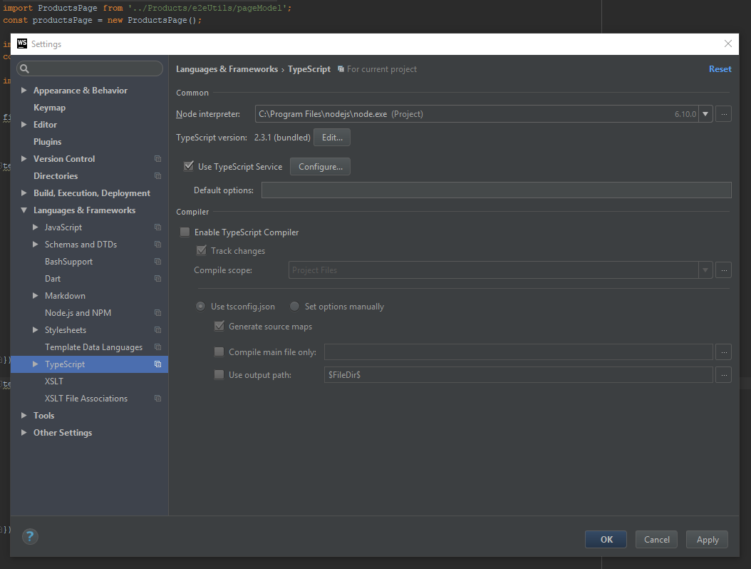
Task: Browse for compile main file with ellipsis
Action: pyautogui.click(x=724, y=352)
